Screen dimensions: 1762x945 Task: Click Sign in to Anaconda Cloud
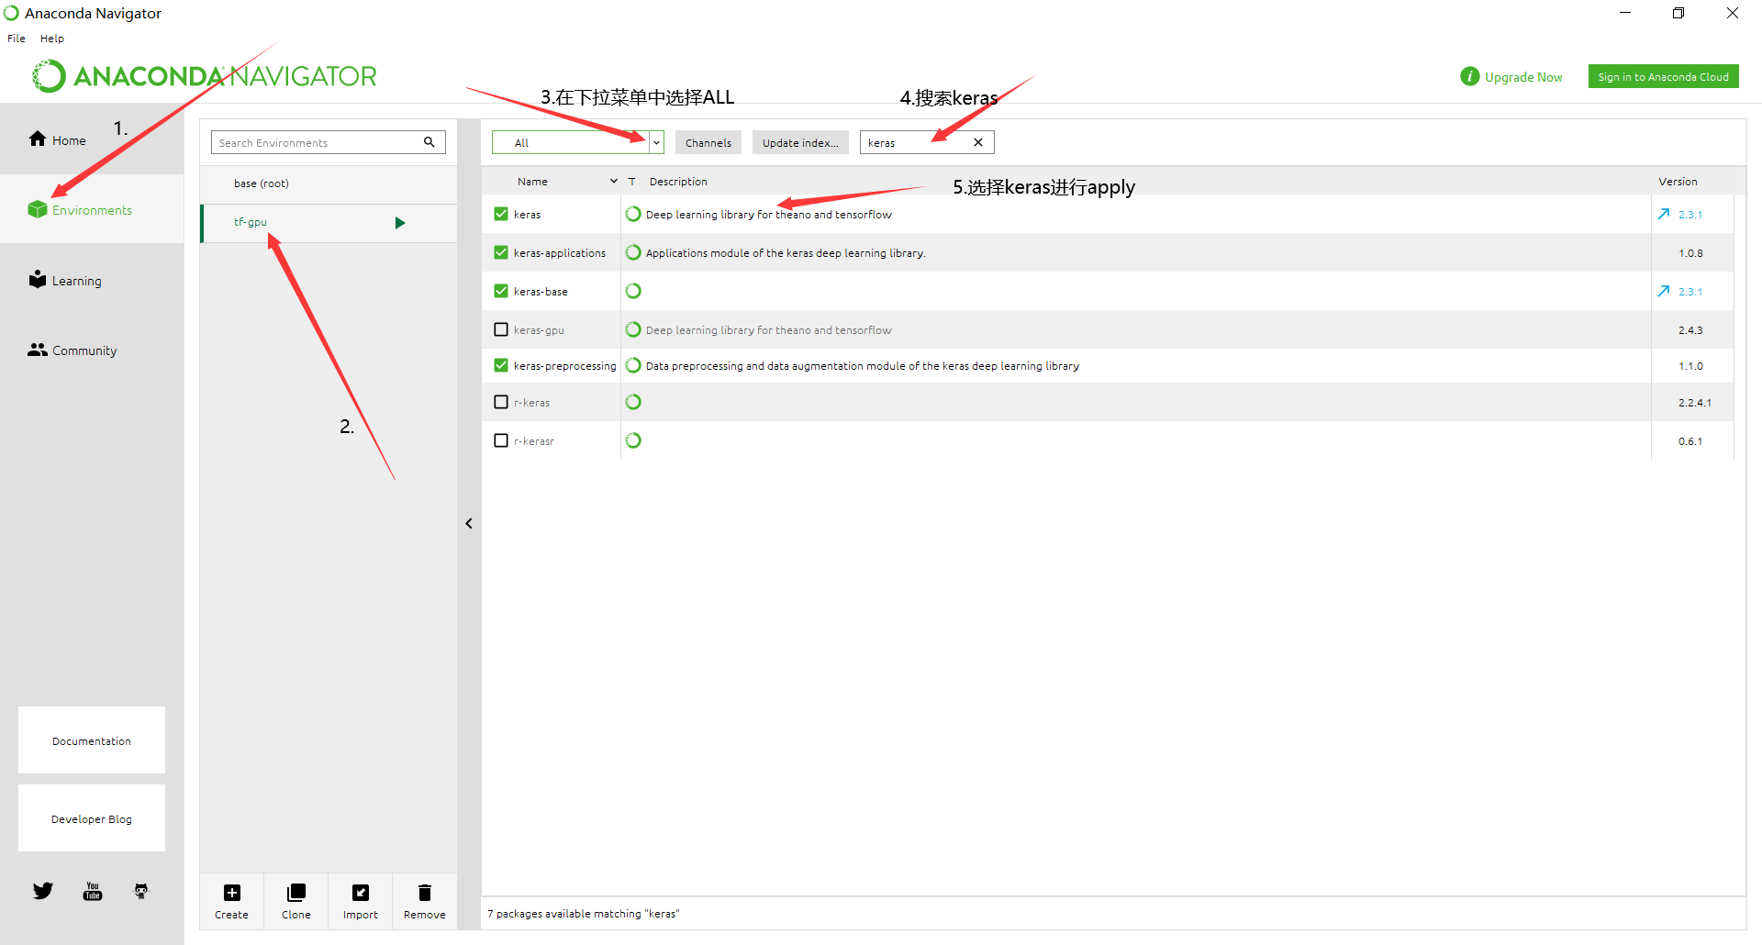pyautogui.click(x=1663, y=76)
